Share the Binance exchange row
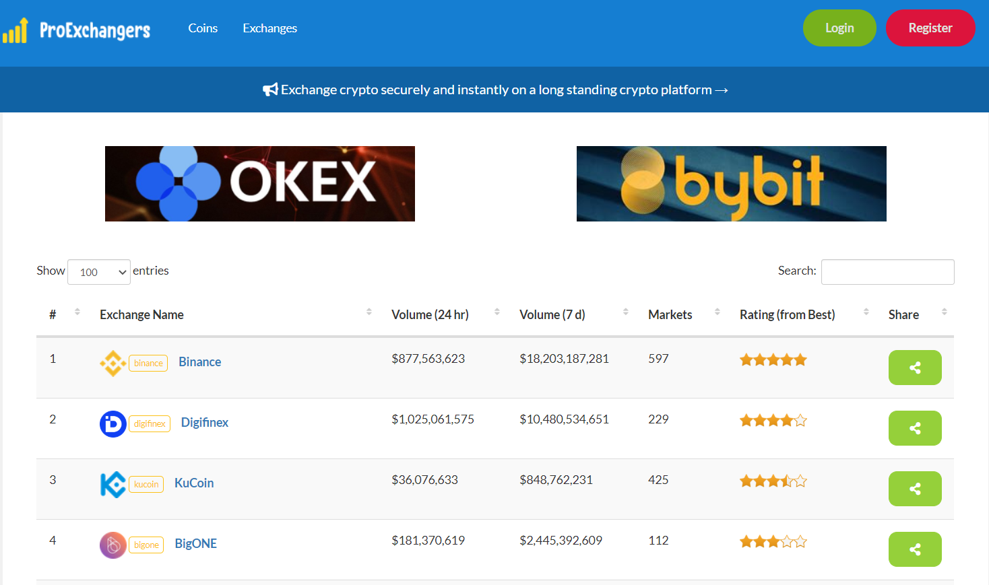989x585 pixels. pos(915,368)
